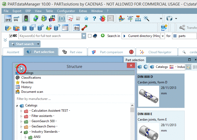Open the keyword search history dropdown
The image size is (197, 140).
(x=84, y=36)
